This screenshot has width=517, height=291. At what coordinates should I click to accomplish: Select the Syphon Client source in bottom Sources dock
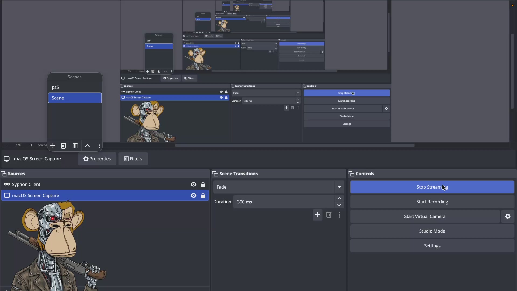tap(105, 185)
